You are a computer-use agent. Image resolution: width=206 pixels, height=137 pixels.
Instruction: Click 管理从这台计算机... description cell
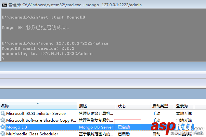point(96,113)
